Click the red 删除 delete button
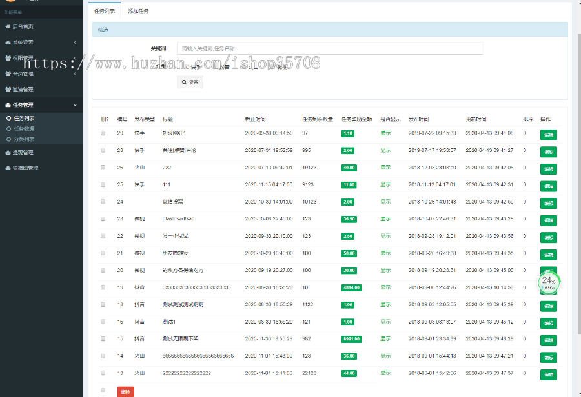 pyautogui.click(x=126, y=391)
